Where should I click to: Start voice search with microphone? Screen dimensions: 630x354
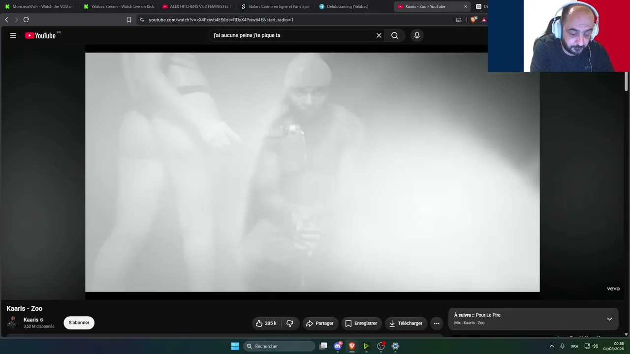pyautogui.click(x=417, y=35)
